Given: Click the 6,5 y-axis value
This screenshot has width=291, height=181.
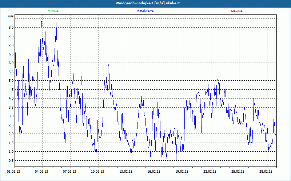Looking at the screenshot, I should click(11, 54).
